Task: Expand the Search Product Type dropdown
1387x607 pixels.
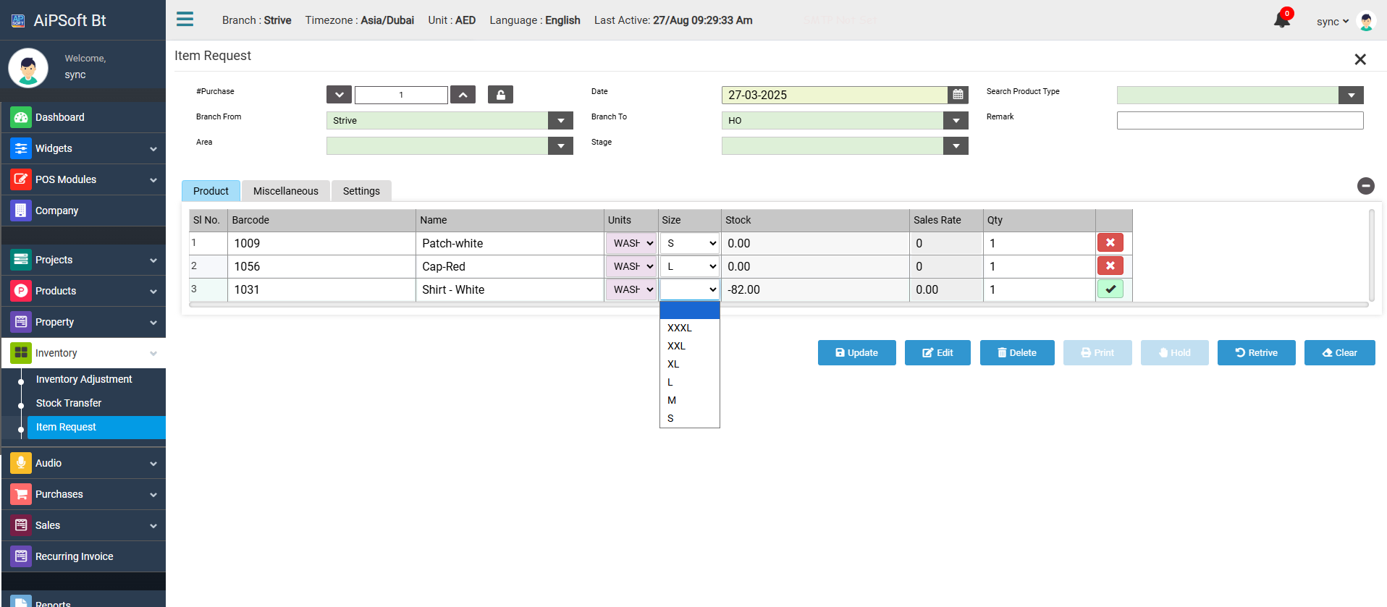Action: (1350, 95)
